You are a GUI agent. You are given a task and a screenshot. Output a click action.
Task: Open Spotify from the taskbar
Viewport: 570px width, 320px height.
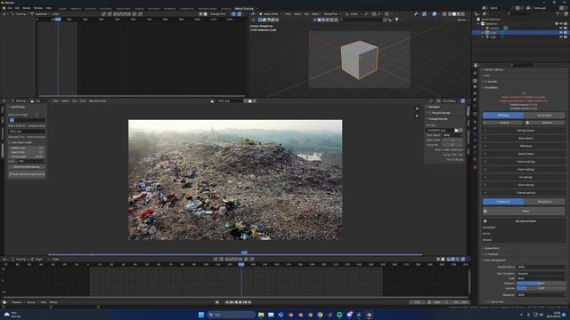tap(339, 315)
